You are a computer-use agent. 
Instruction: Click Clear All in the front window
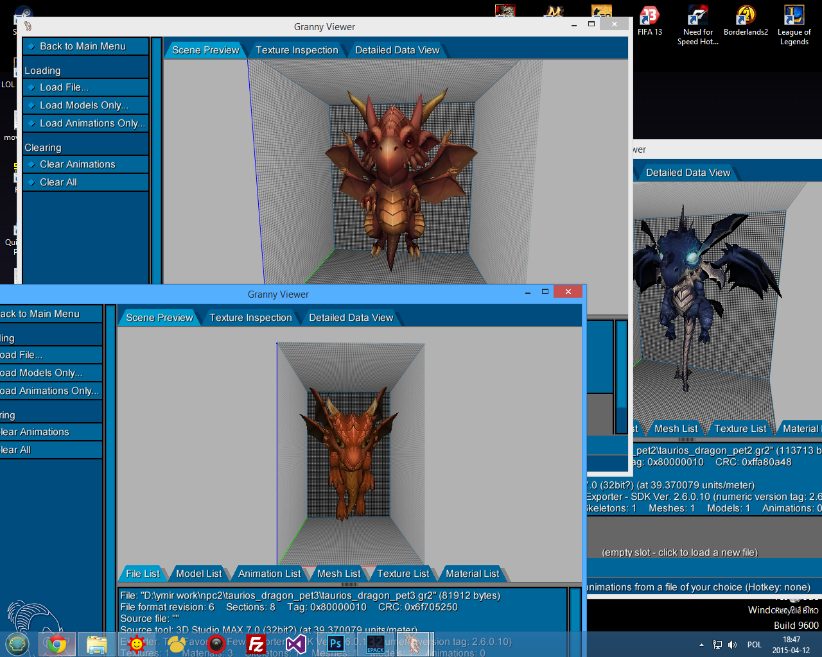click(x=51, y=450)
